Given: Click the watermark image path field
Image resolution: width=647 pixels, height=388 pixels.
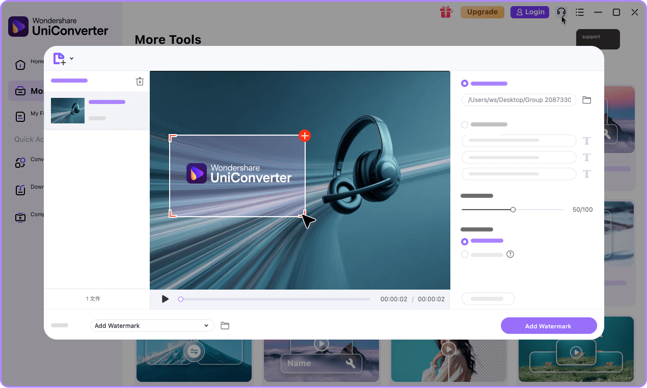Looking at the screenshot, I should [x=519, y=100].
